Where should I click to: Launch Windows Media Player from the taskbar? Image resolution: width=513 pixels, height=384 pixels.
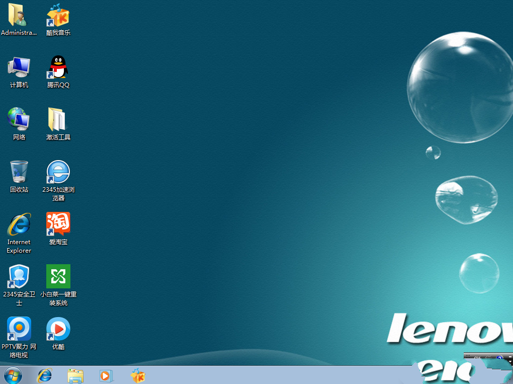(x=106, y=375)
